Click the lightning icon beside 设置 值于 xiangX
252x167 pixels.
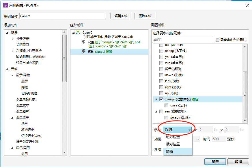(84, 42)
